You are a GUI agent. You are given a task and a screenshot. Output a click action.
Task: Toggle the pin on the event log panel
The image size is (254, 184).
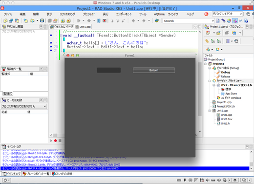tap(247, 147)
